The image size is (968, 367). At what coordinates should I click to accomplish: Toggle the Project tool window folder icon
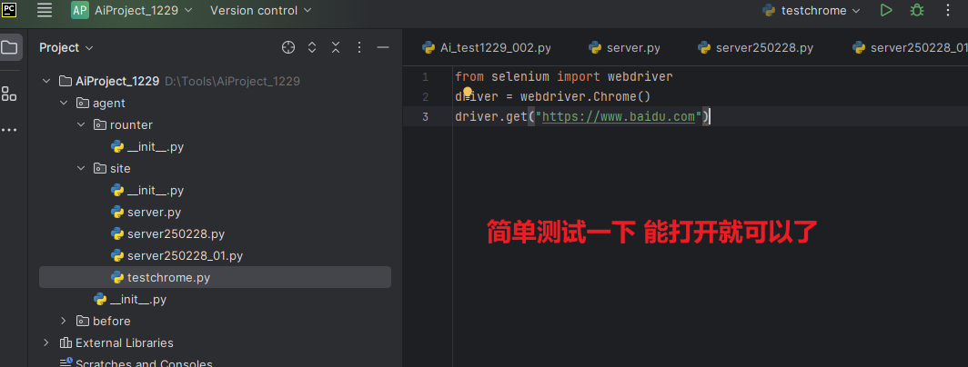10,47
